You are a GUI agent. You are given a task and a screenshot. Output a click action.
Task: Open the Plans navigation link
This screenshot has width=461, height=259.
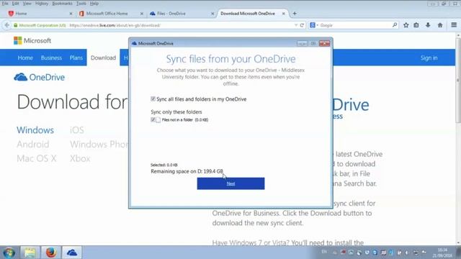(76, 58)
